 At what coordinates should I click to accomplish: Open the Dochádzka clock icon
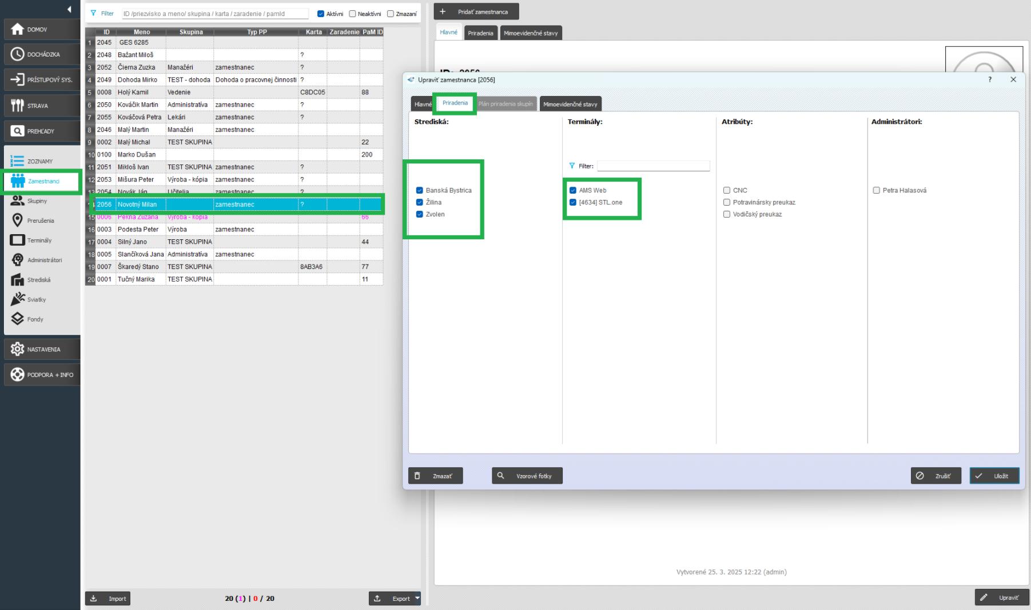[x=17, y=54]
